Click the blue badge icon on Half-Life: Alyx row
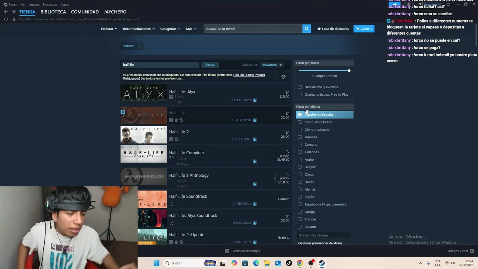Image resolution: width=478 pixels, height=269 pixels. (255, 100)
